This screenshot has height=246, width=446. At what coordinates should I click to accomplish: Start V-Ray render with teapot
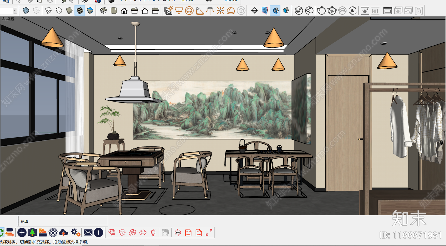coord(321,11)
